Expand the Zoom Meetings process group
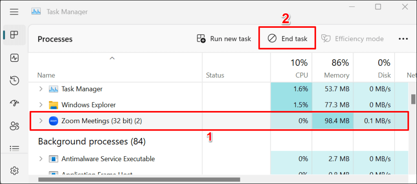Screen dimensions: 417x184 coord(40,121)
